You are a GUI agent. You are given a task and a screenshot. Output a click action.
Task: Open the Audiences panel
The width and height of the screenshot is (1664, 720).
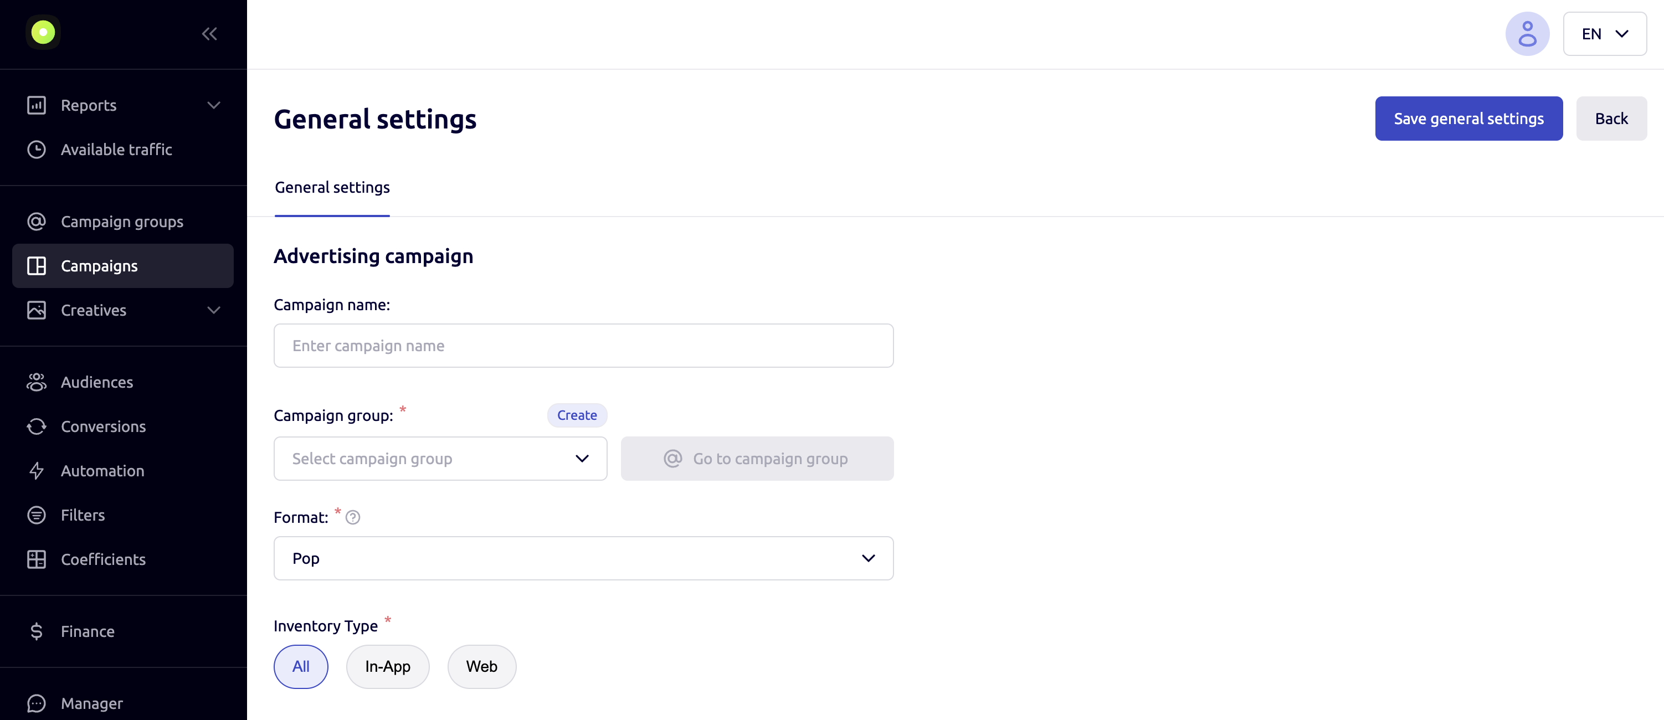point(97,382)
